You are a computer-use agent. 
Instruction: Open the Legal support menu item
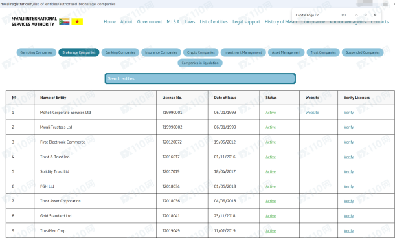[x=246, y=22]
